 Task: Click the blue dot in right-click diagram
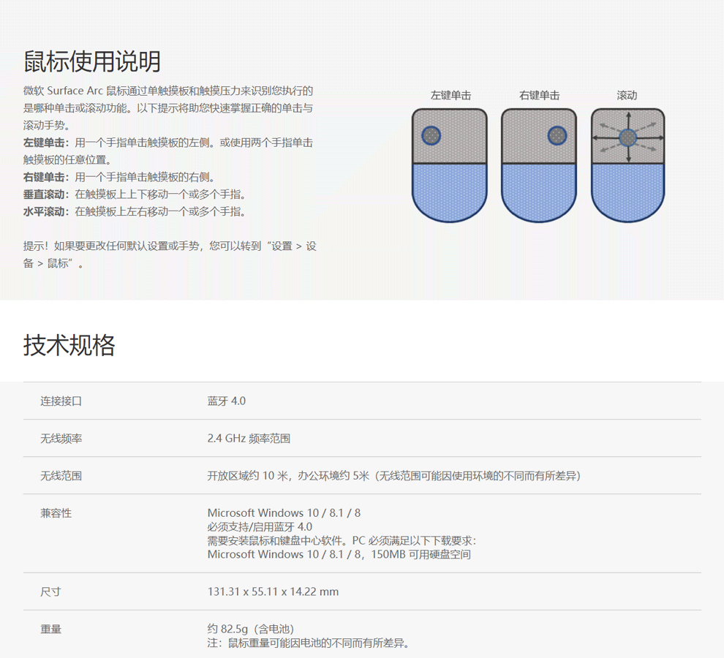point(557,136)
